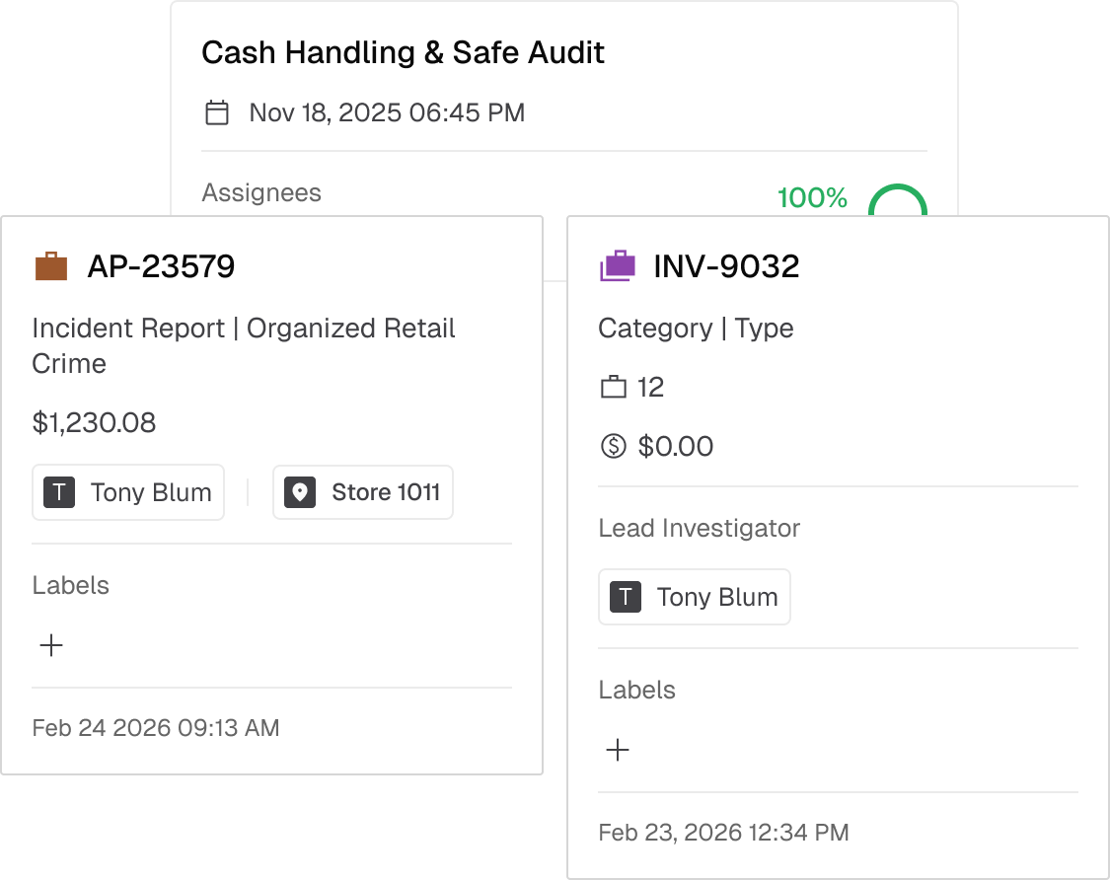Open the Store 1011 location chip
The height and width of the screenshot is (880, 1110).
pos(362,492)
